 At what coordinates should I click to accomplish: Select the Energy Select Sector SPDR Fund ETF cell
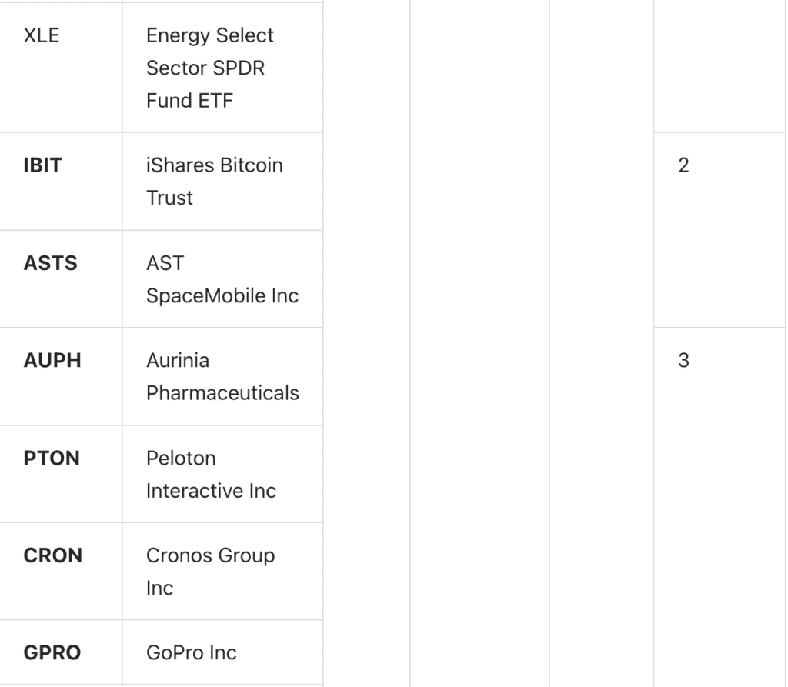(x=210, y=68)
